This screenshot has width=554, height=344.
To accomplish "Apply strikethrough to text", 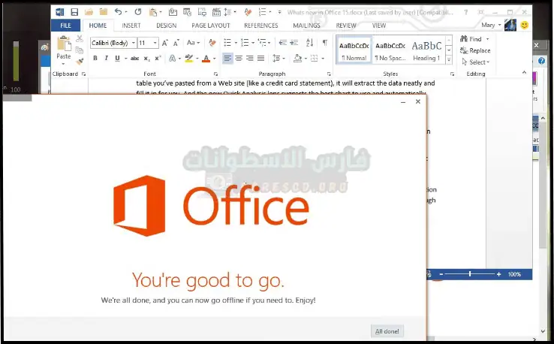I will tap(134, 59).
